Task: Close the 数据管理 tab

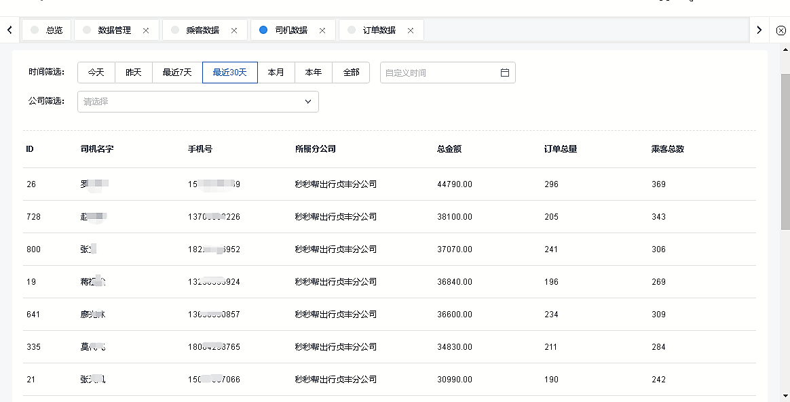Action: (146, 31)
